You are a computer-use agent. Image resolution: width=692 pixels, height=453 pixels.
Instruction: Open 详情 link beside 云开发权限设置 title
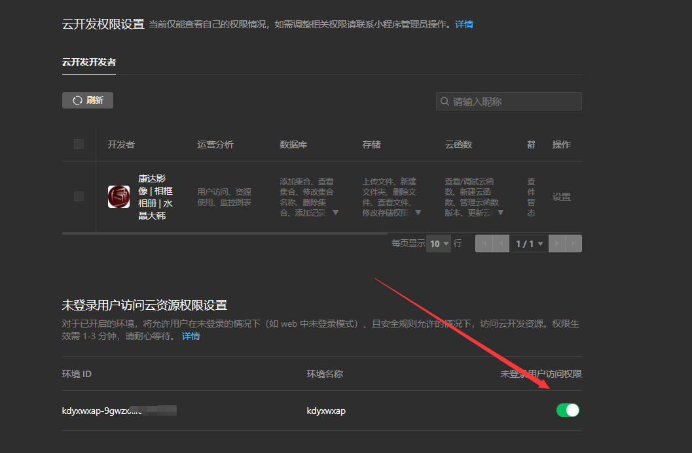[x=464, y=24]
